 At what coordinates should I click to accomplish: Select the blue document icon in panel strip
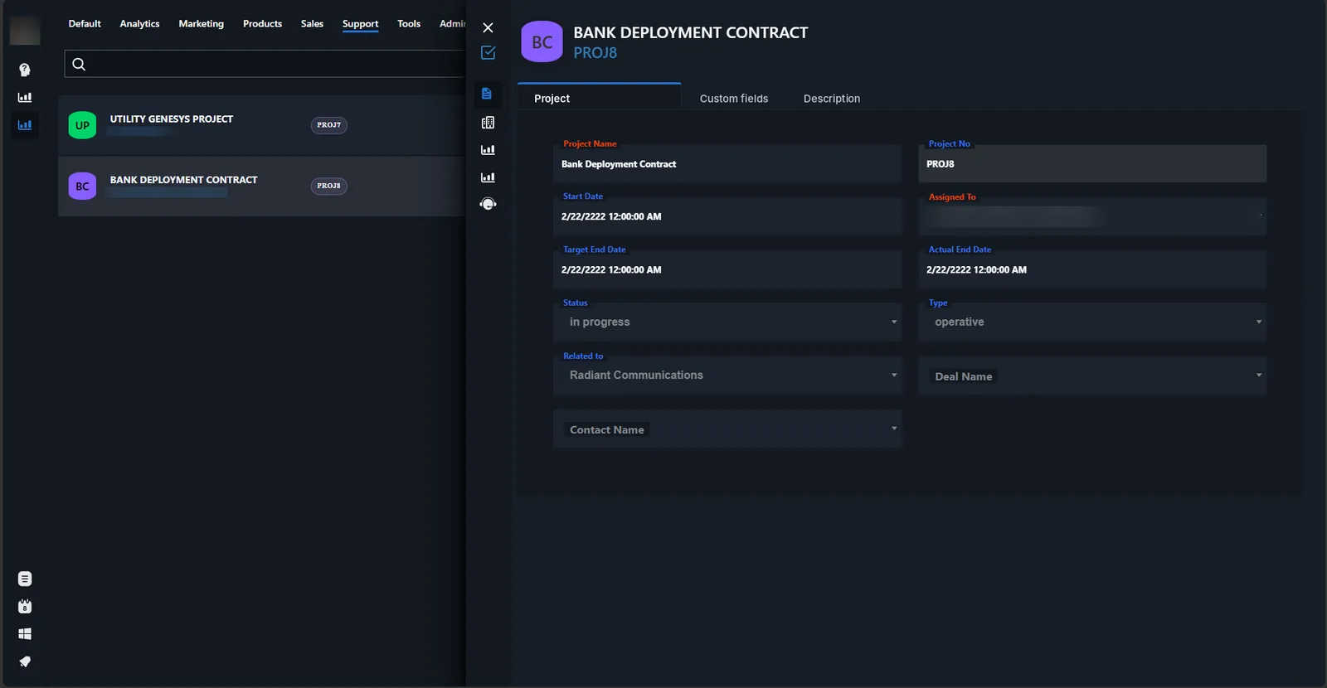click(487, 94)
